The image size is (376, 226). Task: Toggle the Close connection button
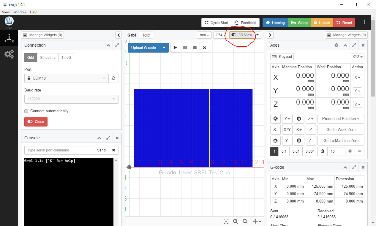point(36,122)
